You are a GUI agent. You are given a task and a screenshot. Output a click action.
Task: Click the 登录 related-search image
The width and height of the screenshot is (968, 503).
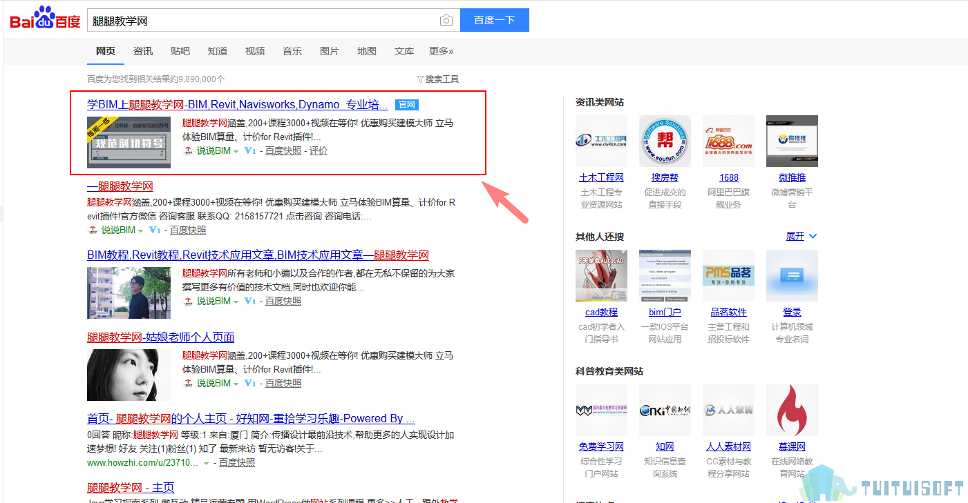tap(792, 275)
